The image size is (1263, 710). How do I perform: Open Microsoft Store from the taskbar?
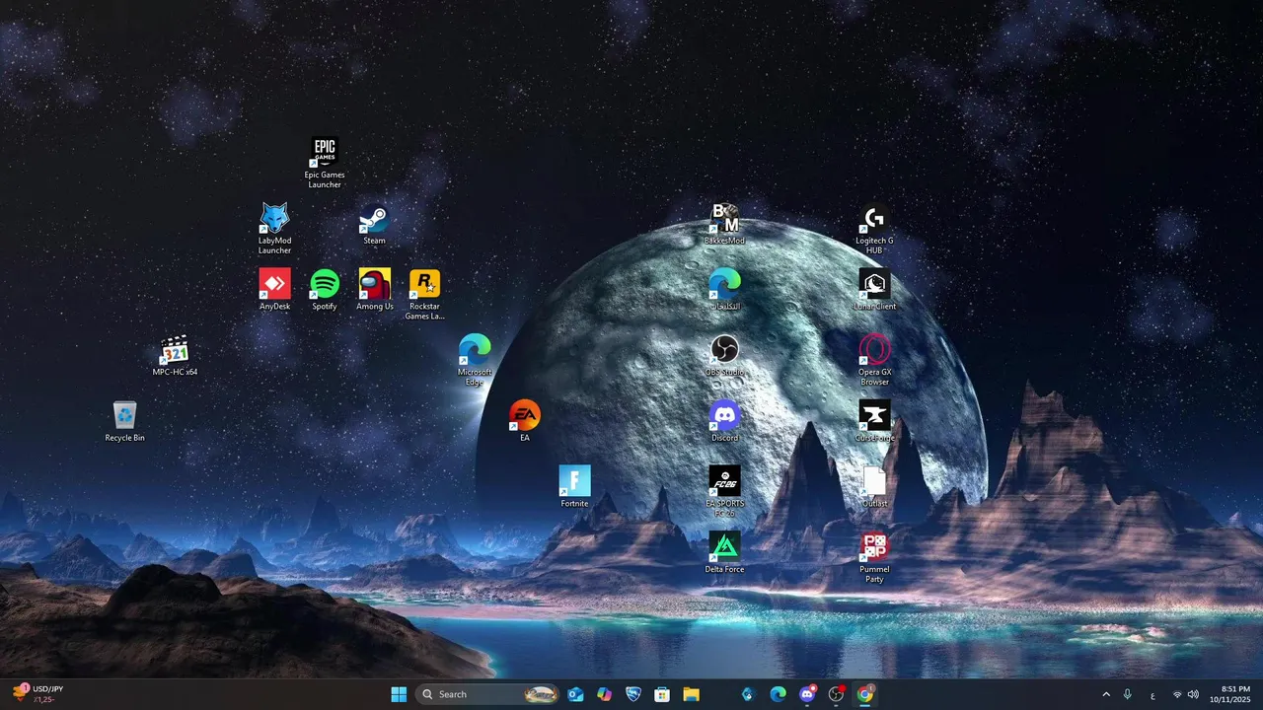[x=662, y=694]
